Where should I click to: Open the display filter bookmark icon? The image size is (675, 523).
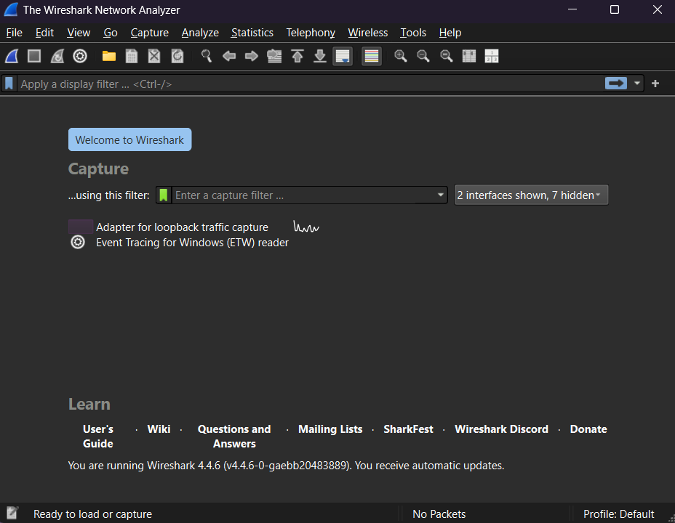pos(9,84)
